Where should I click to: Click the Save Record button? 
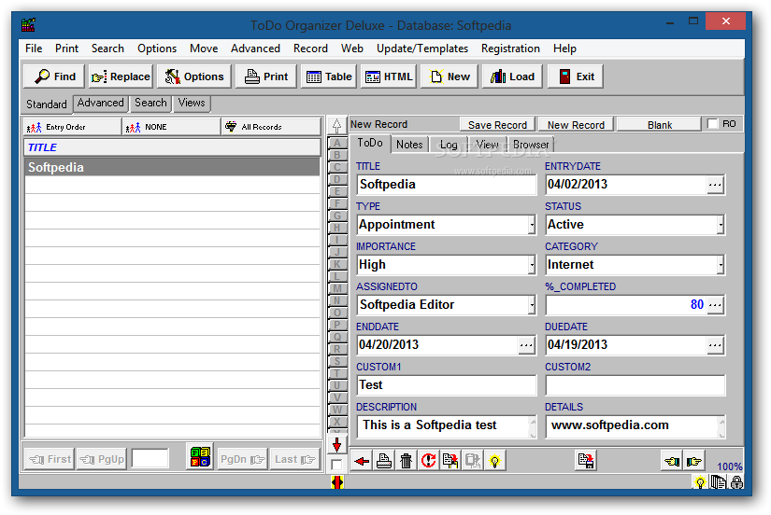pyautogui.click(x=497, y=125)
